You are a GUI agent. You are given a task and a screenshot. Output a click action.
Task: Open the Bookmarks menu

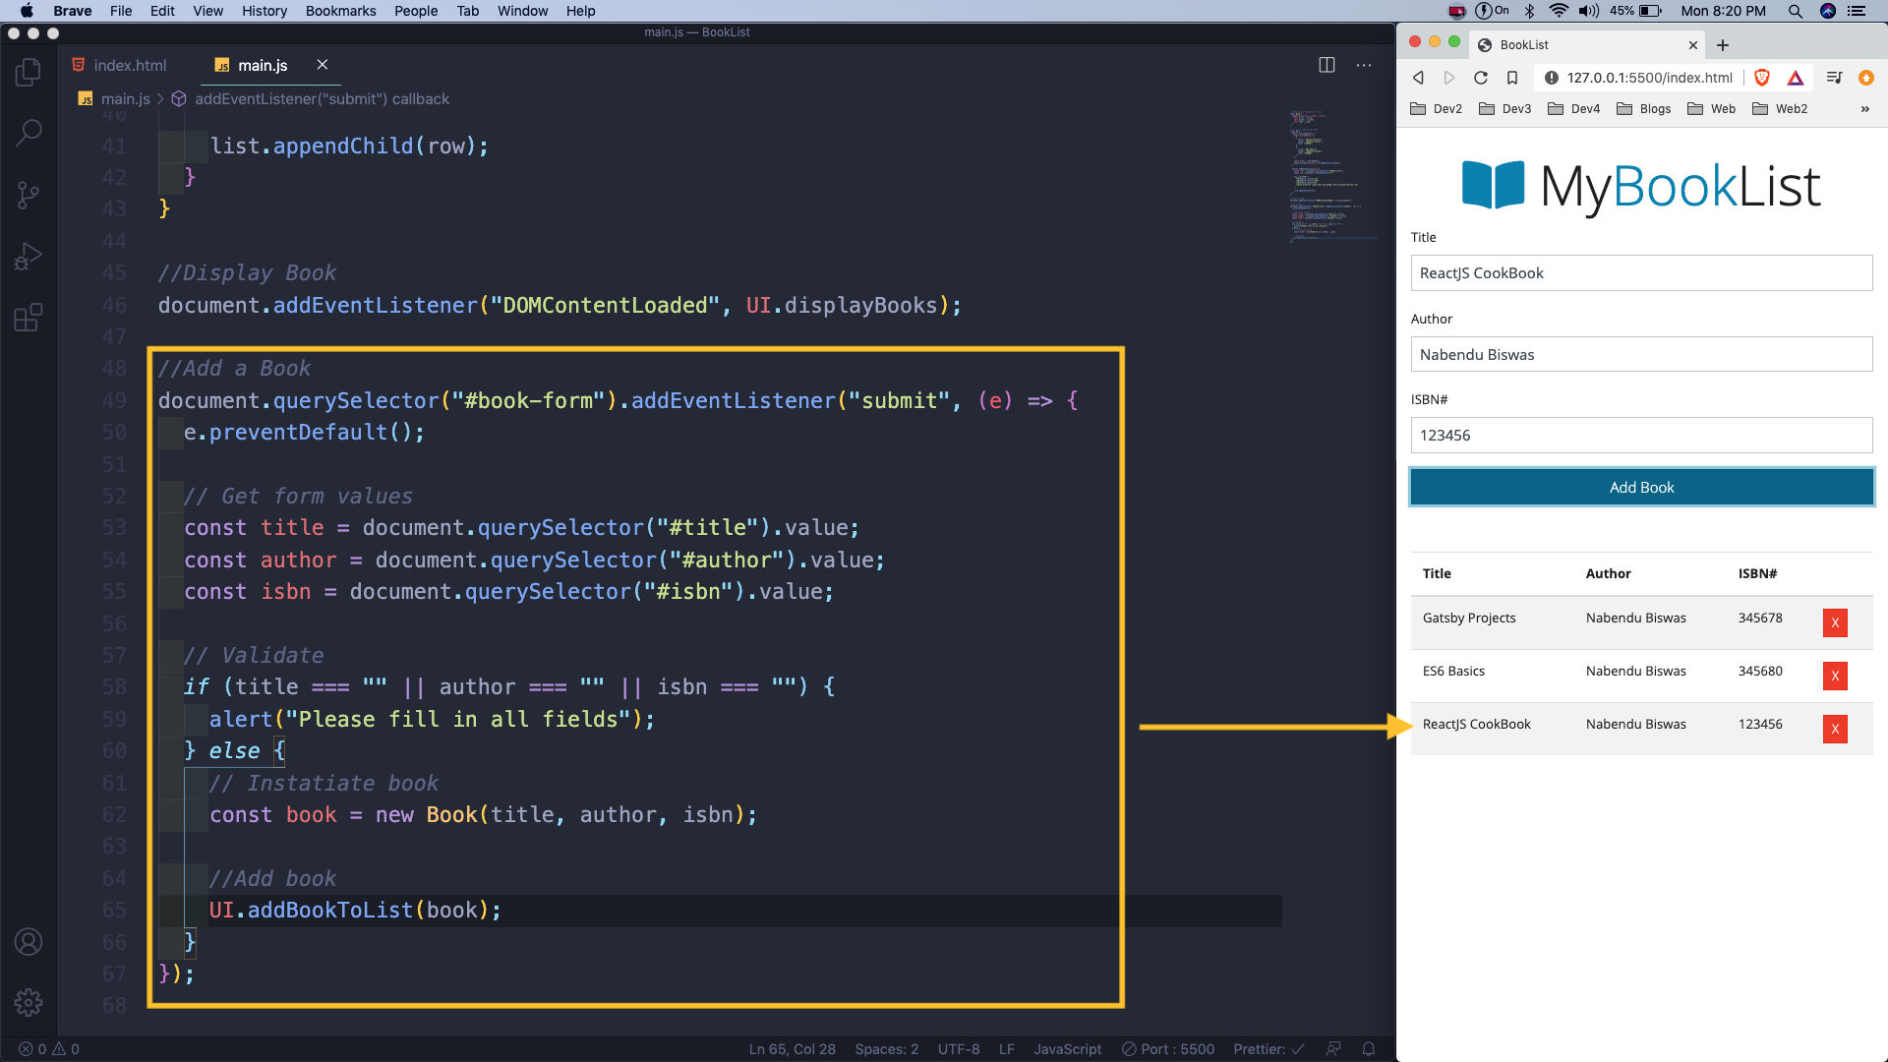340,11
